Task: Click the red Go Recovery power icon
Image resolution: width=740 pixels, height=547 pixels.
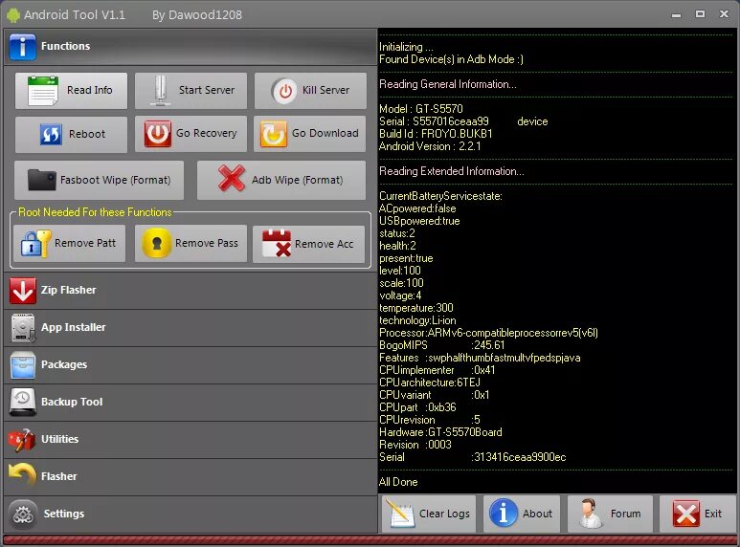Action: point(158,134)
